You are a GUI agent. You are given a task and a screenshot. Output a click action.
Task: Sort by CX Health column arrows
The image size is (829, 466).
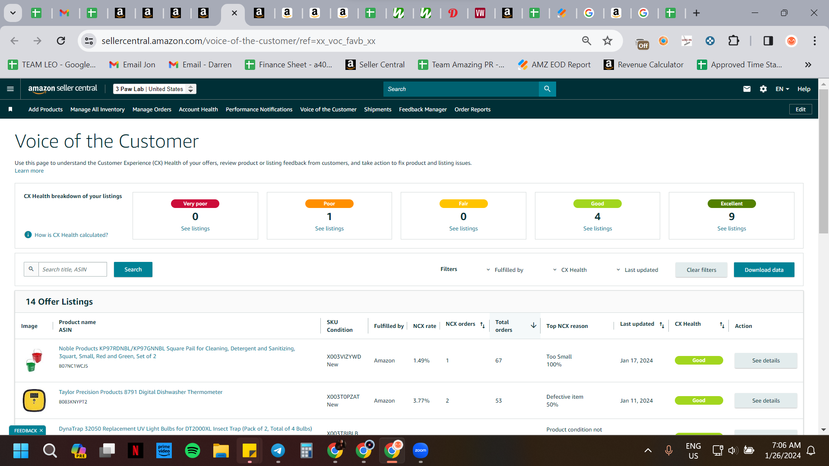pyautogui.click(x=722, y=325)
